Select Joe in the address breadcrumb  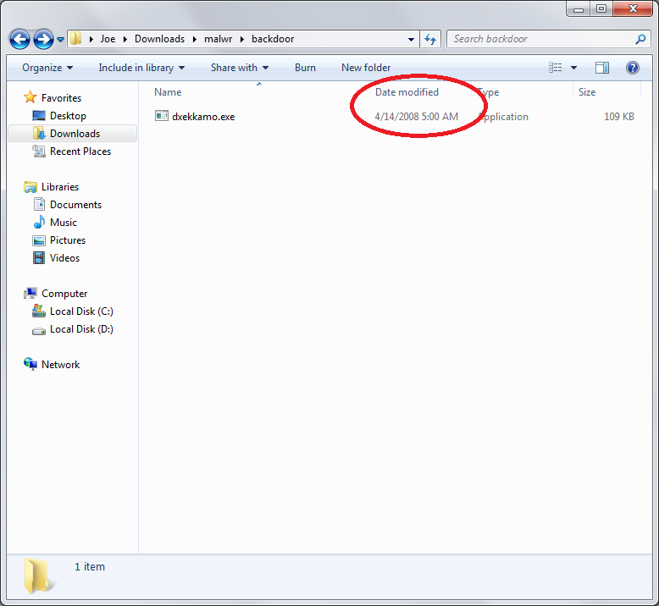108,39
